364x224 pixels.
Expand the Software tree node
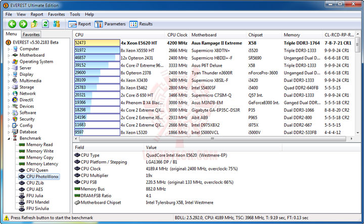(9, 113)
